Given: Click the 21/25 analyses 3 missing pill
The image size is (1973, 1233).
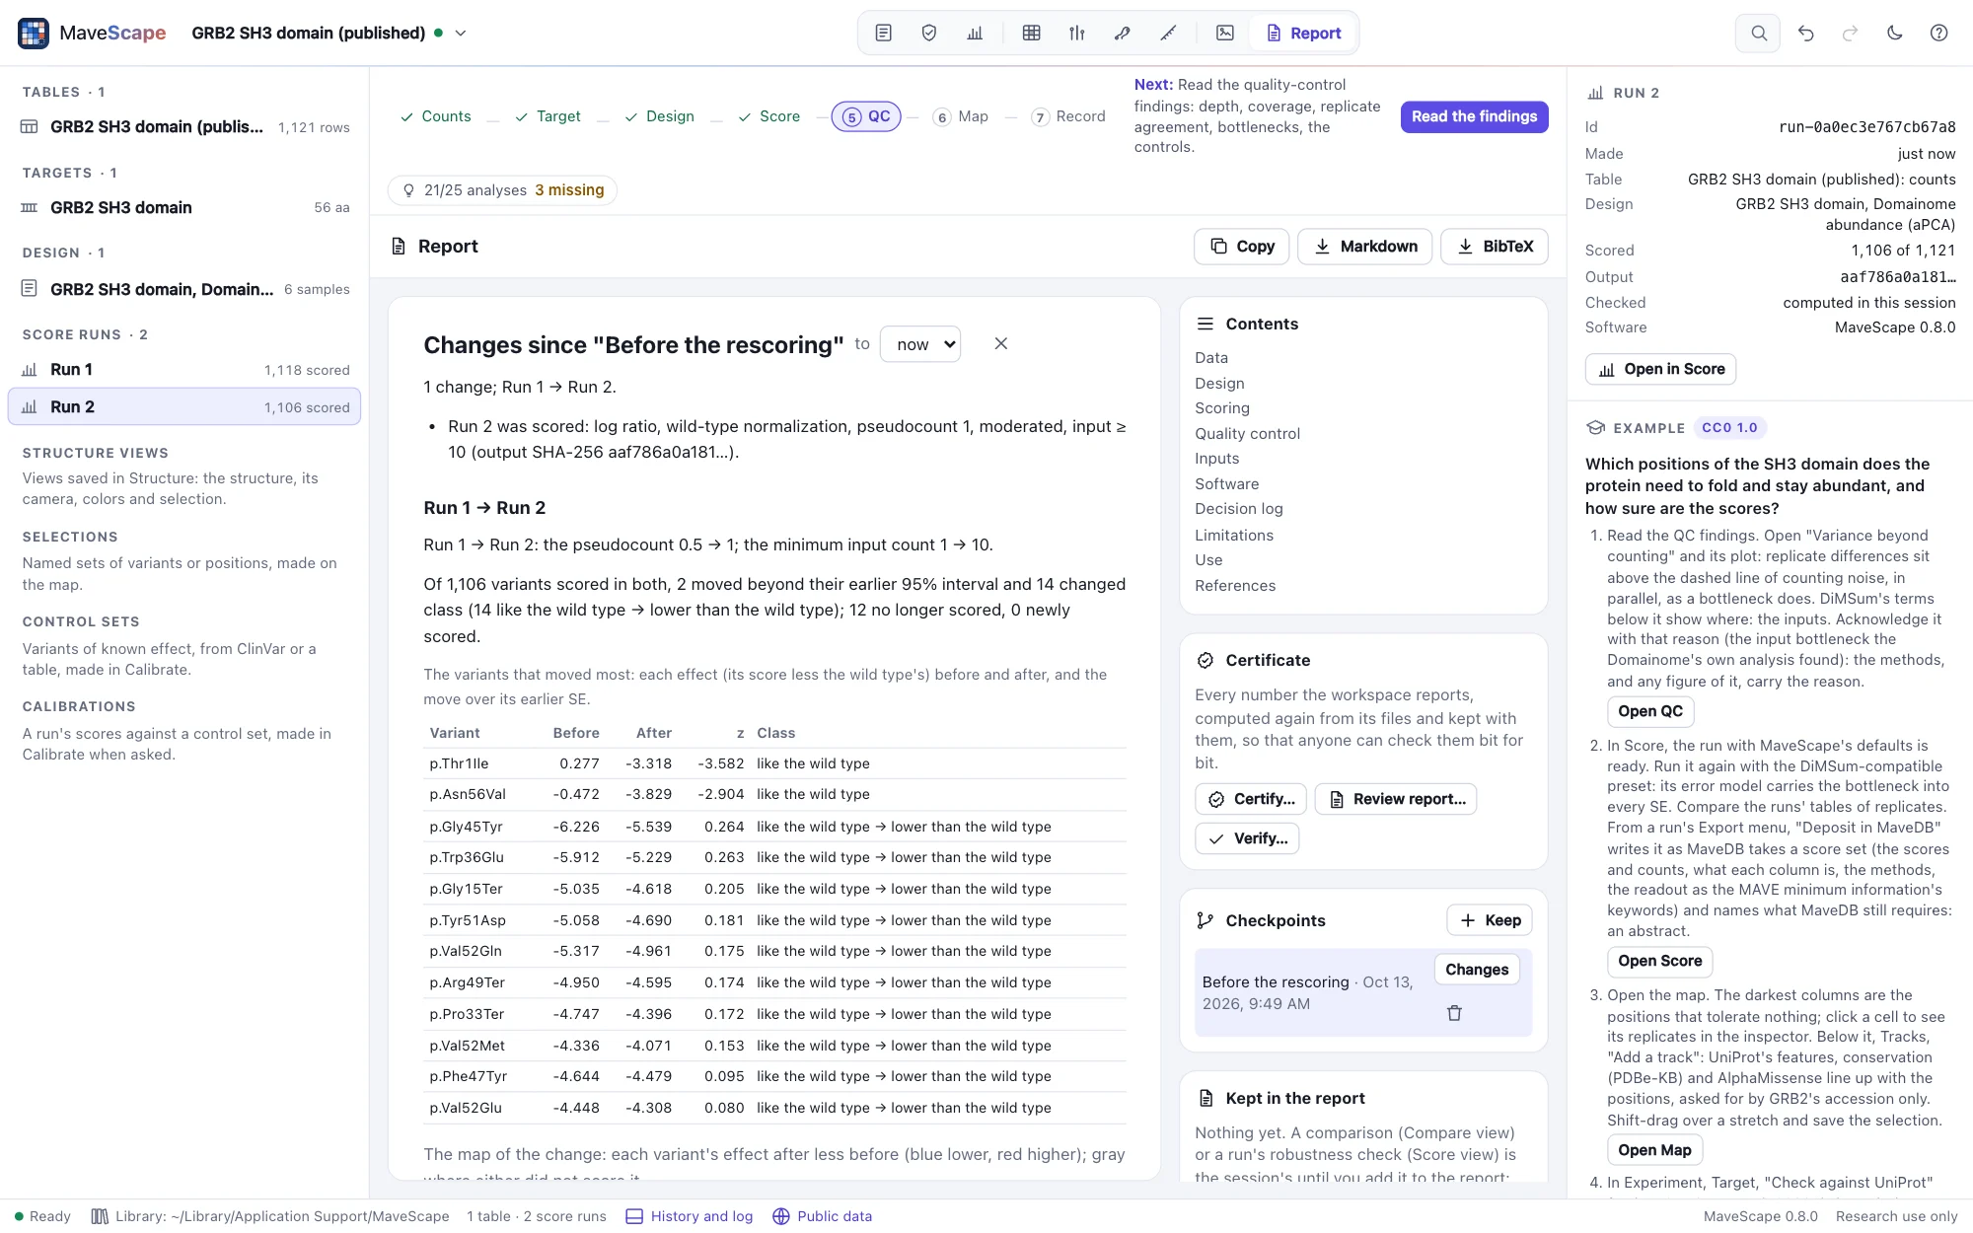Looking at the screenshot, I should coord(502,190).
